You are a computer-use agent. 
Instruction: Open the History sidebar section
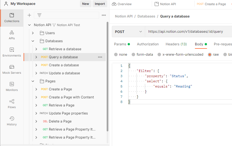point(12,121)
